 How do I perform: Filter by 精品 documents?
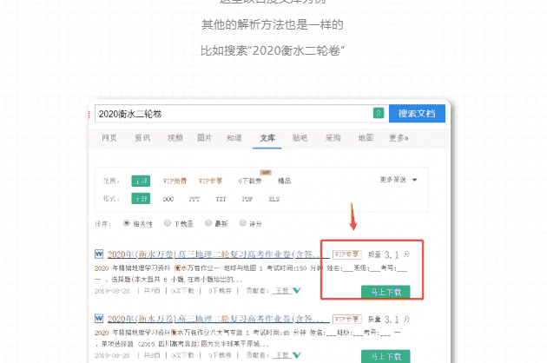tap(284, 181)
